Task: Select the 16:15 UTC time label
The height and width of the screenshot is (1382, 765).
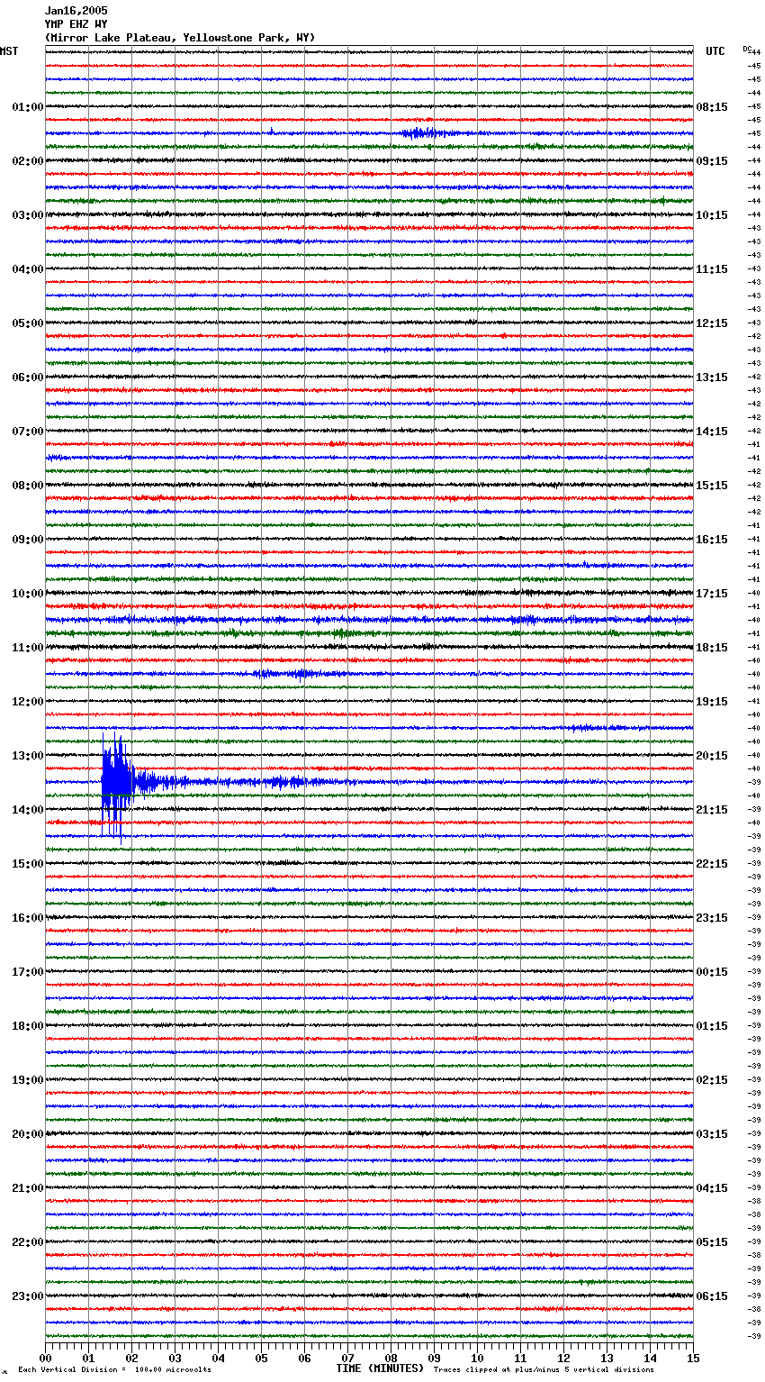Action: pos(712,540)
